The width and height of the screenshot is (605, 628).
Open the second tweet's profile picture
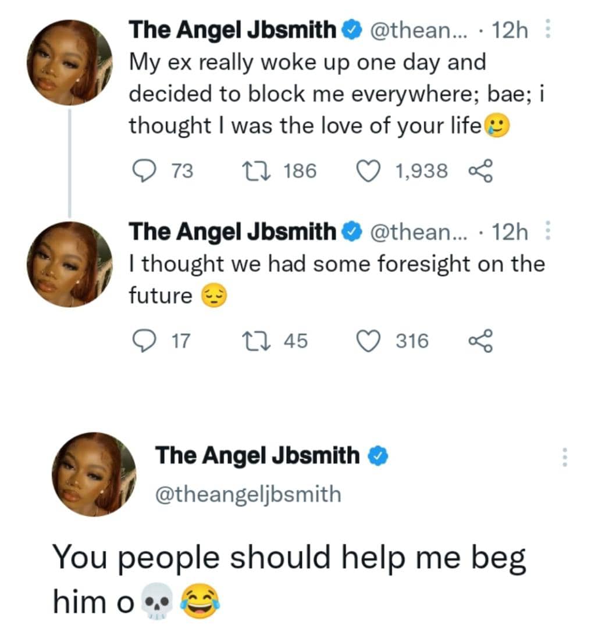tap(70, 265)
